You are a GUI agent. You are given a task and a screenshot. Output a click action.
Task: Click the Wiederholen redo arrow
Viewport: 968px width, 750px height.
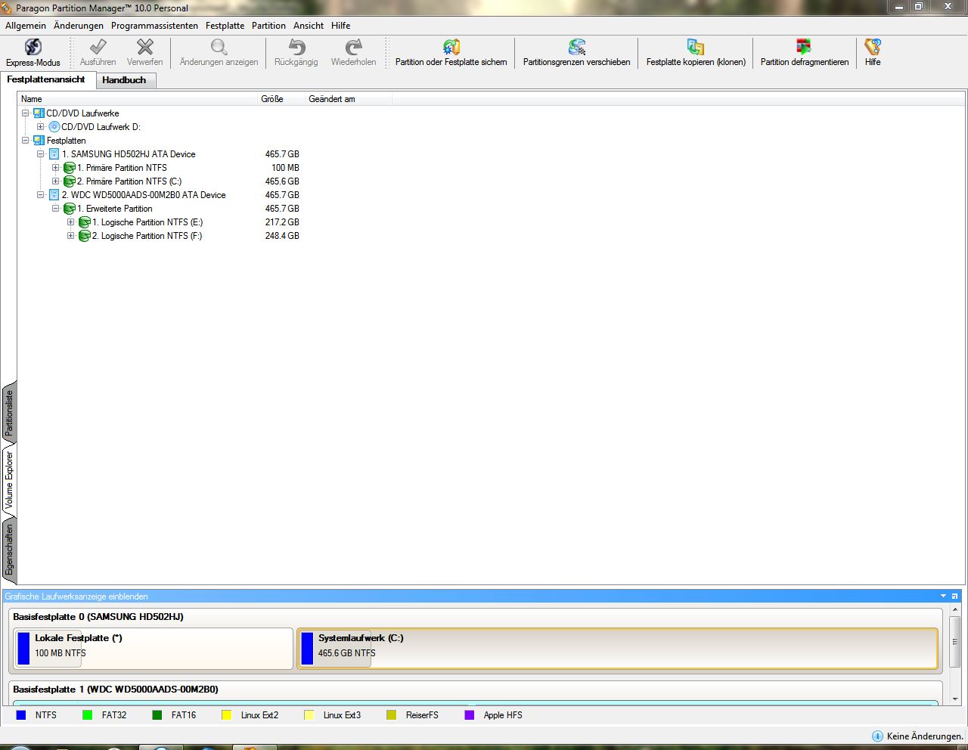coord(353,47)
